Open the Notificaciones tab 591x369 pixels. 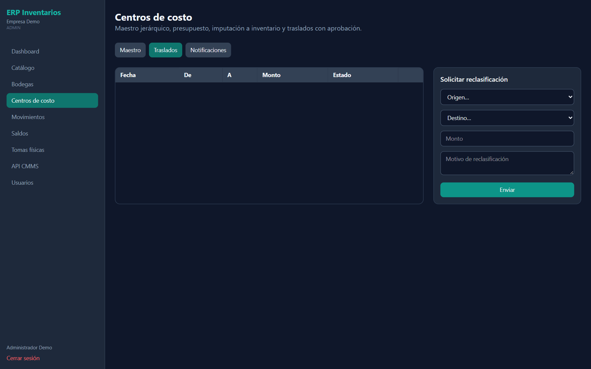pos(208,50)
